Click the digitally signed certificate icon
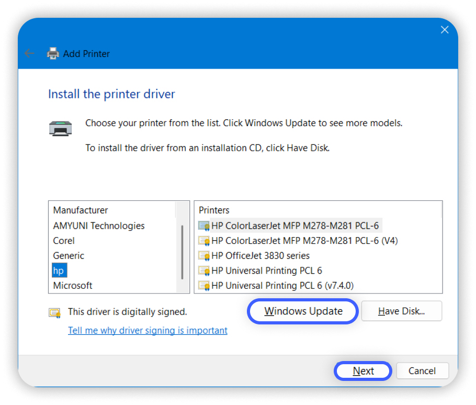Viewport: 476px width, 405px height. 54,312
